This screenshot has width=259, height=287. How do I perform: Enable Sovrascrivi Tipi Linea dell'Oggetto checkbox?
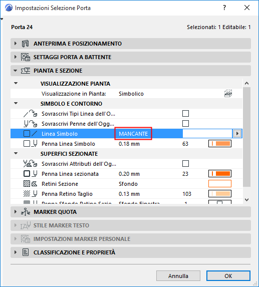185,114
